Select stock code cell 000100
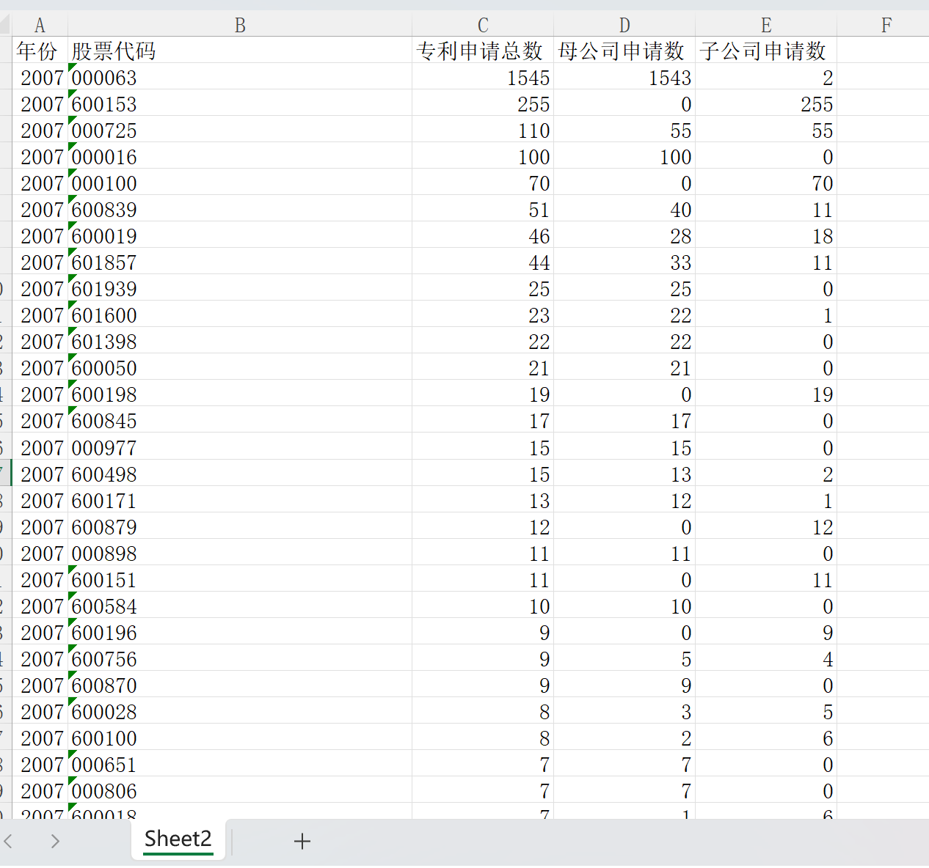The width and height of the screenshot is (929, 868). click(240, 182)
